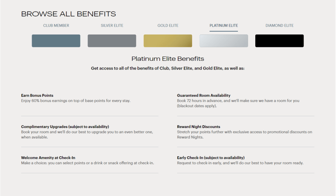336x196 pixels.
Task: Select the Early Check-In benefit heading
Action: 211,158
